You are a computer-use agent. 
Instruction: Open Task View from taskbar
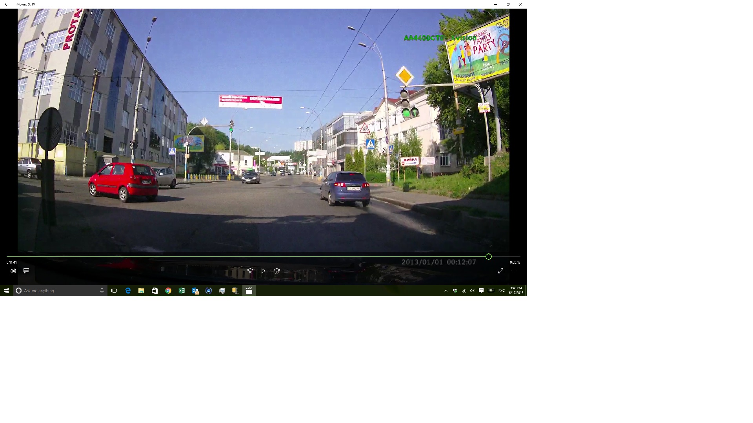click(x=115, y=291)
